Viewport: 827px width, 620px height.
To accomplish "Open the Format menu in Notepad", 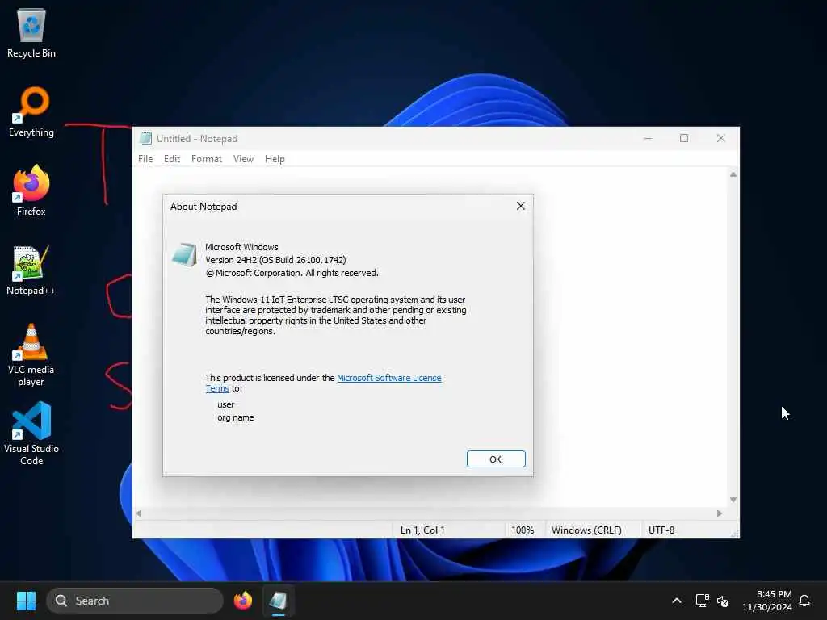I will (206, 159).
